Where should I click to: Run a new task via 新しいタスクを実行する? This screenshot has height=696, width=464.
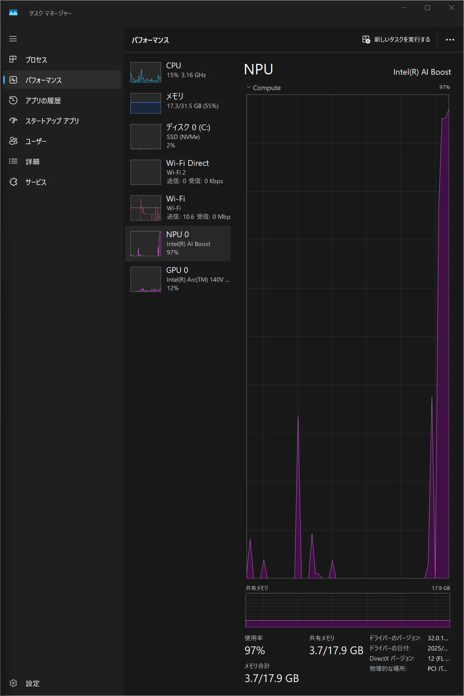click(396, 39)
